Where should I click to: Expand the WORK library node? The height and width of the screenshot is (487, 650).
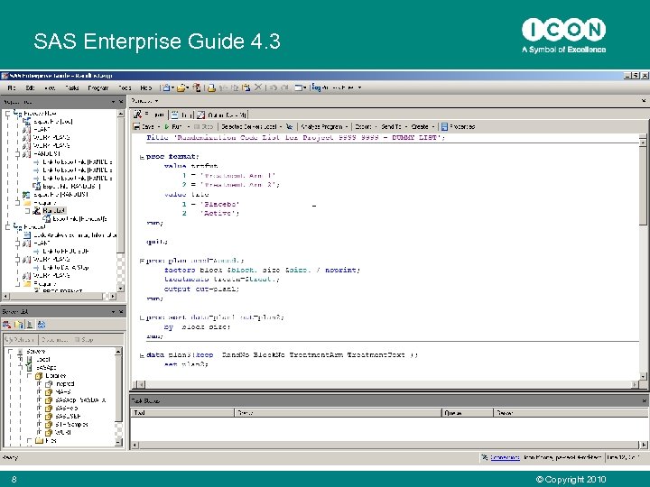[40, 432]
